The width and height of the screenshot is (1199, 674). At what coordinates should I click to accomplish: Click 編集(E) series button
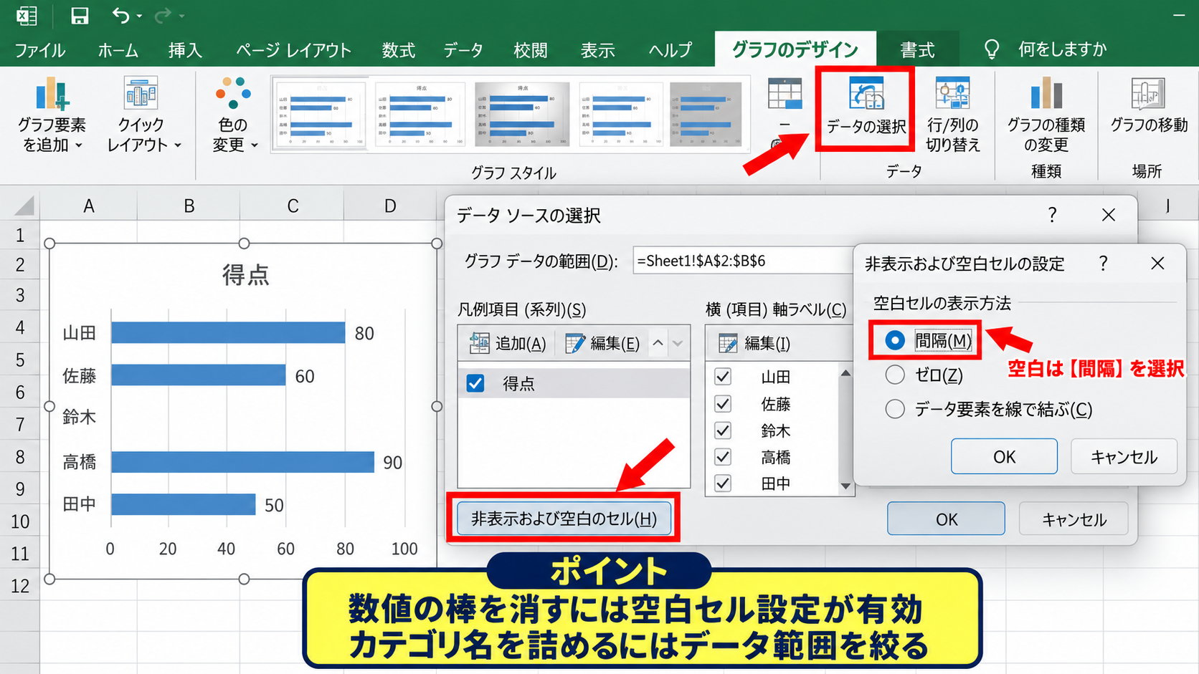click(x=602, y=344)
